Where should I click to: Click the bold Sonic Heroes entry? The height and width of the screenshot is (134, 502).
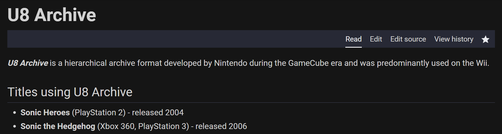[45, 113]
